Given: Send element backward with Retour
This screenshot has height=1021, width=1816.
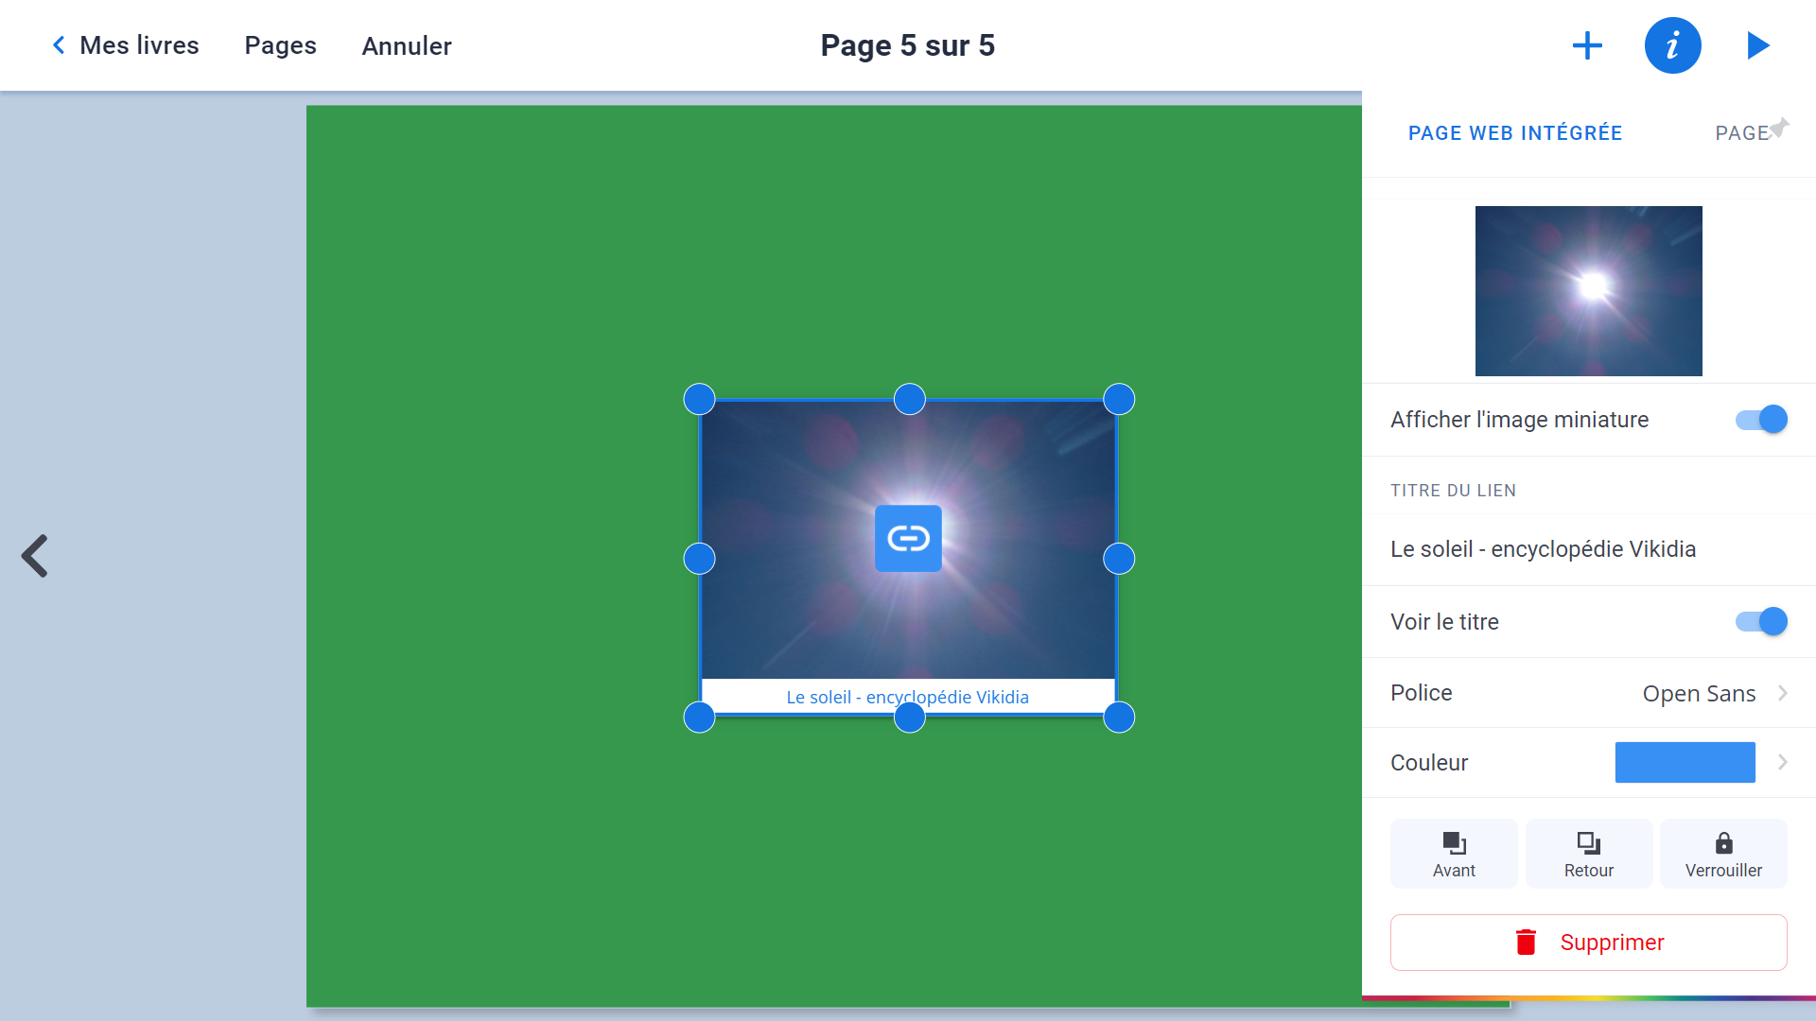Looking at the screenshot, I should click(x=1589, y=854).
